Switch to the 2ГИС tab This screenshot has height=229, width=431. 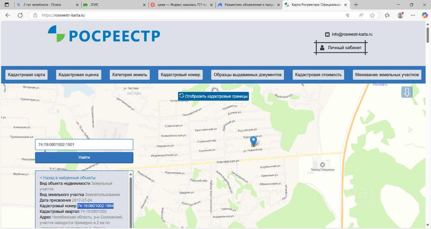(114, 5)
